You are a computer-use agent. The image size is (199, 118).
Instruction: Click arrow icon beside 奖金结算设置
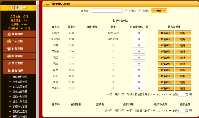pyautogui.click(x=10, y=91)
